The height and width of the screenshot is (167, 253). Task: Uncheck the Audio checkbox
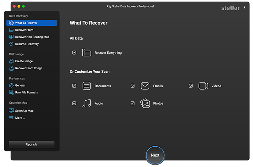pos(74,103)
